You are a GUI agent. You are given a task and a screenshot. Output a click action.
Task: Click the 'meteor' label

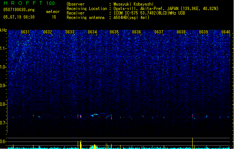coord(53,12)
